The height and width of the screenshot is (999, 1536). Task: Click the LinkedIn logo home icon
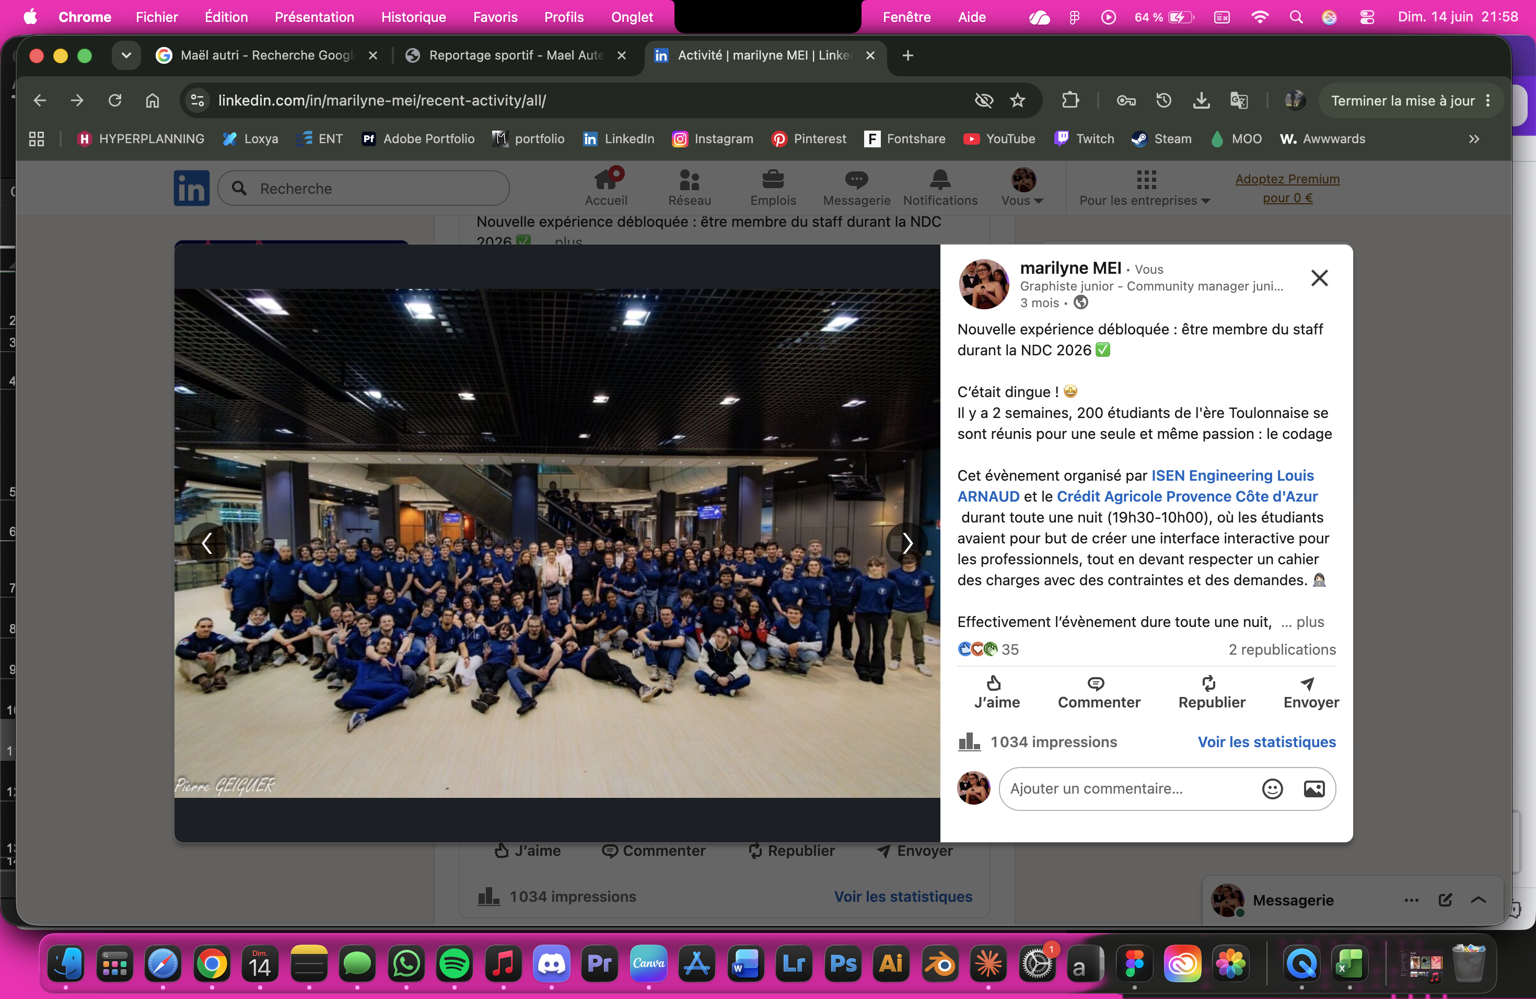[192, 188]
